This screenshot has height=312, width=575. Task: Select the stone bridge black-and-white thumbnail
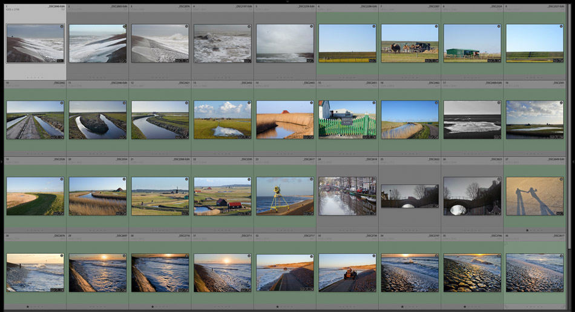(x=472, y=196)
